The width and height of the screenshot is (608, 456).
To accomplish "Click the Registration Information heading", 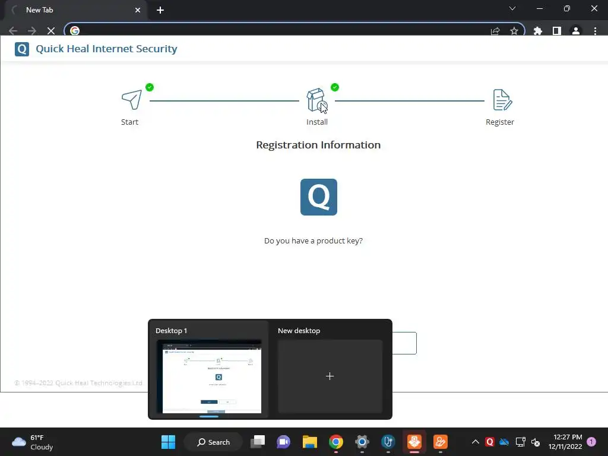I will (x=318, y=145).
